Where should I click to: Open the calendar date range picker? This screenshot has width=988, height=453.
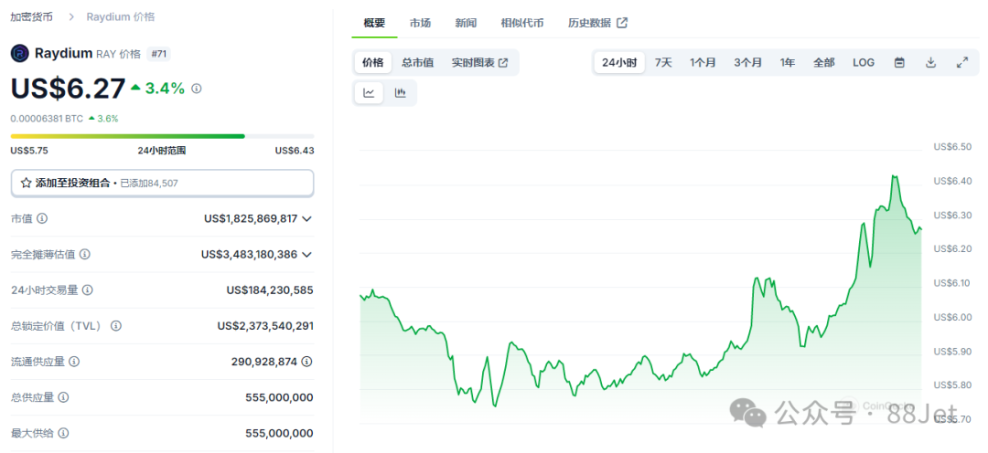(900, 62)
